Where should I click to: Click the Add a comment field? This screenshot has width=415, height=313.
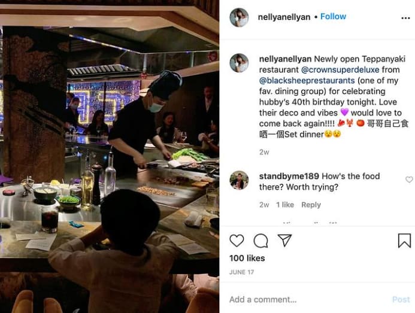pos(308,299)
